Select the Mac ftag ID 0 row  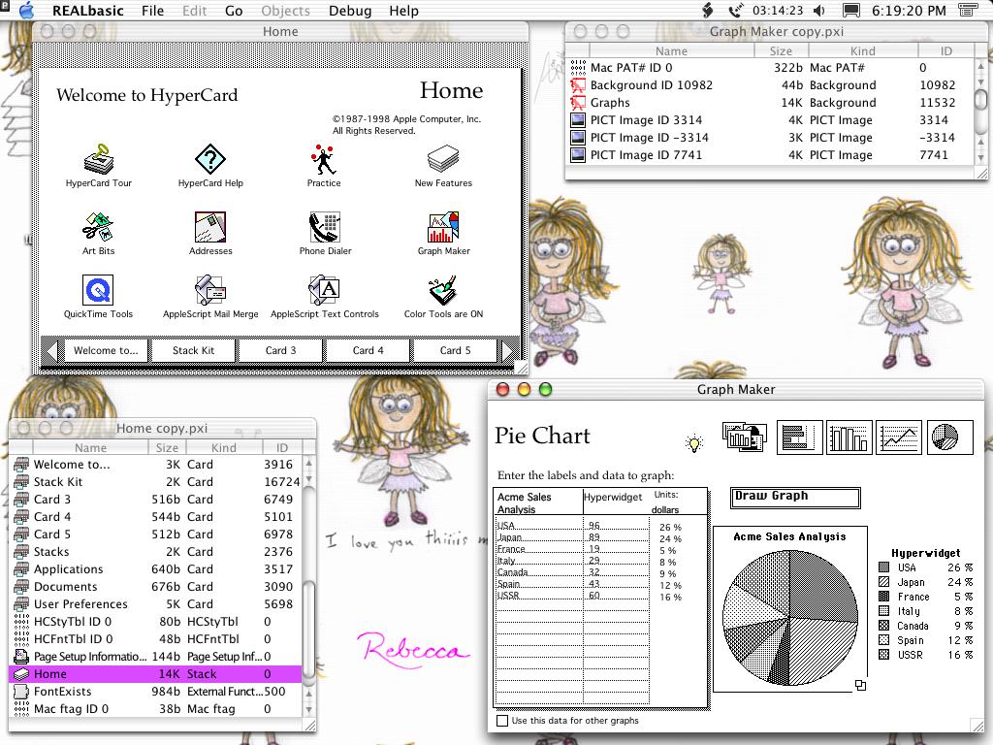point(156,709)
